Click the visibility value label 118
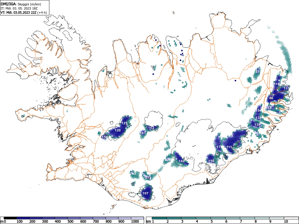Image resolution: width=299 pixels, height=224 pixels. click(277, 84)
